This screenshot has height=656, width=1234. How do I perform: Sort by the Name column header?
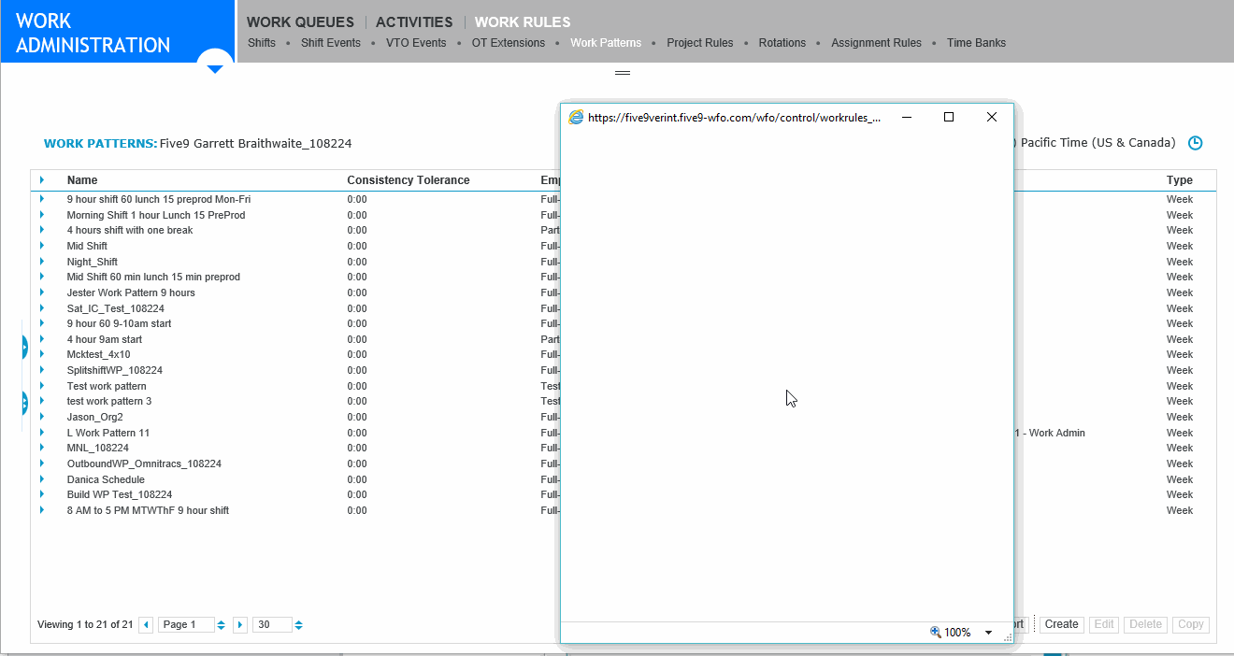(82, 180)
